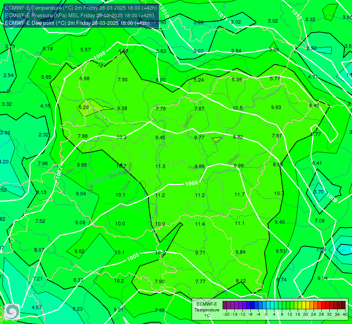Click the 10.2 temperature value
This screenshot has height=324, width=352.
click(x=119, y=281)
